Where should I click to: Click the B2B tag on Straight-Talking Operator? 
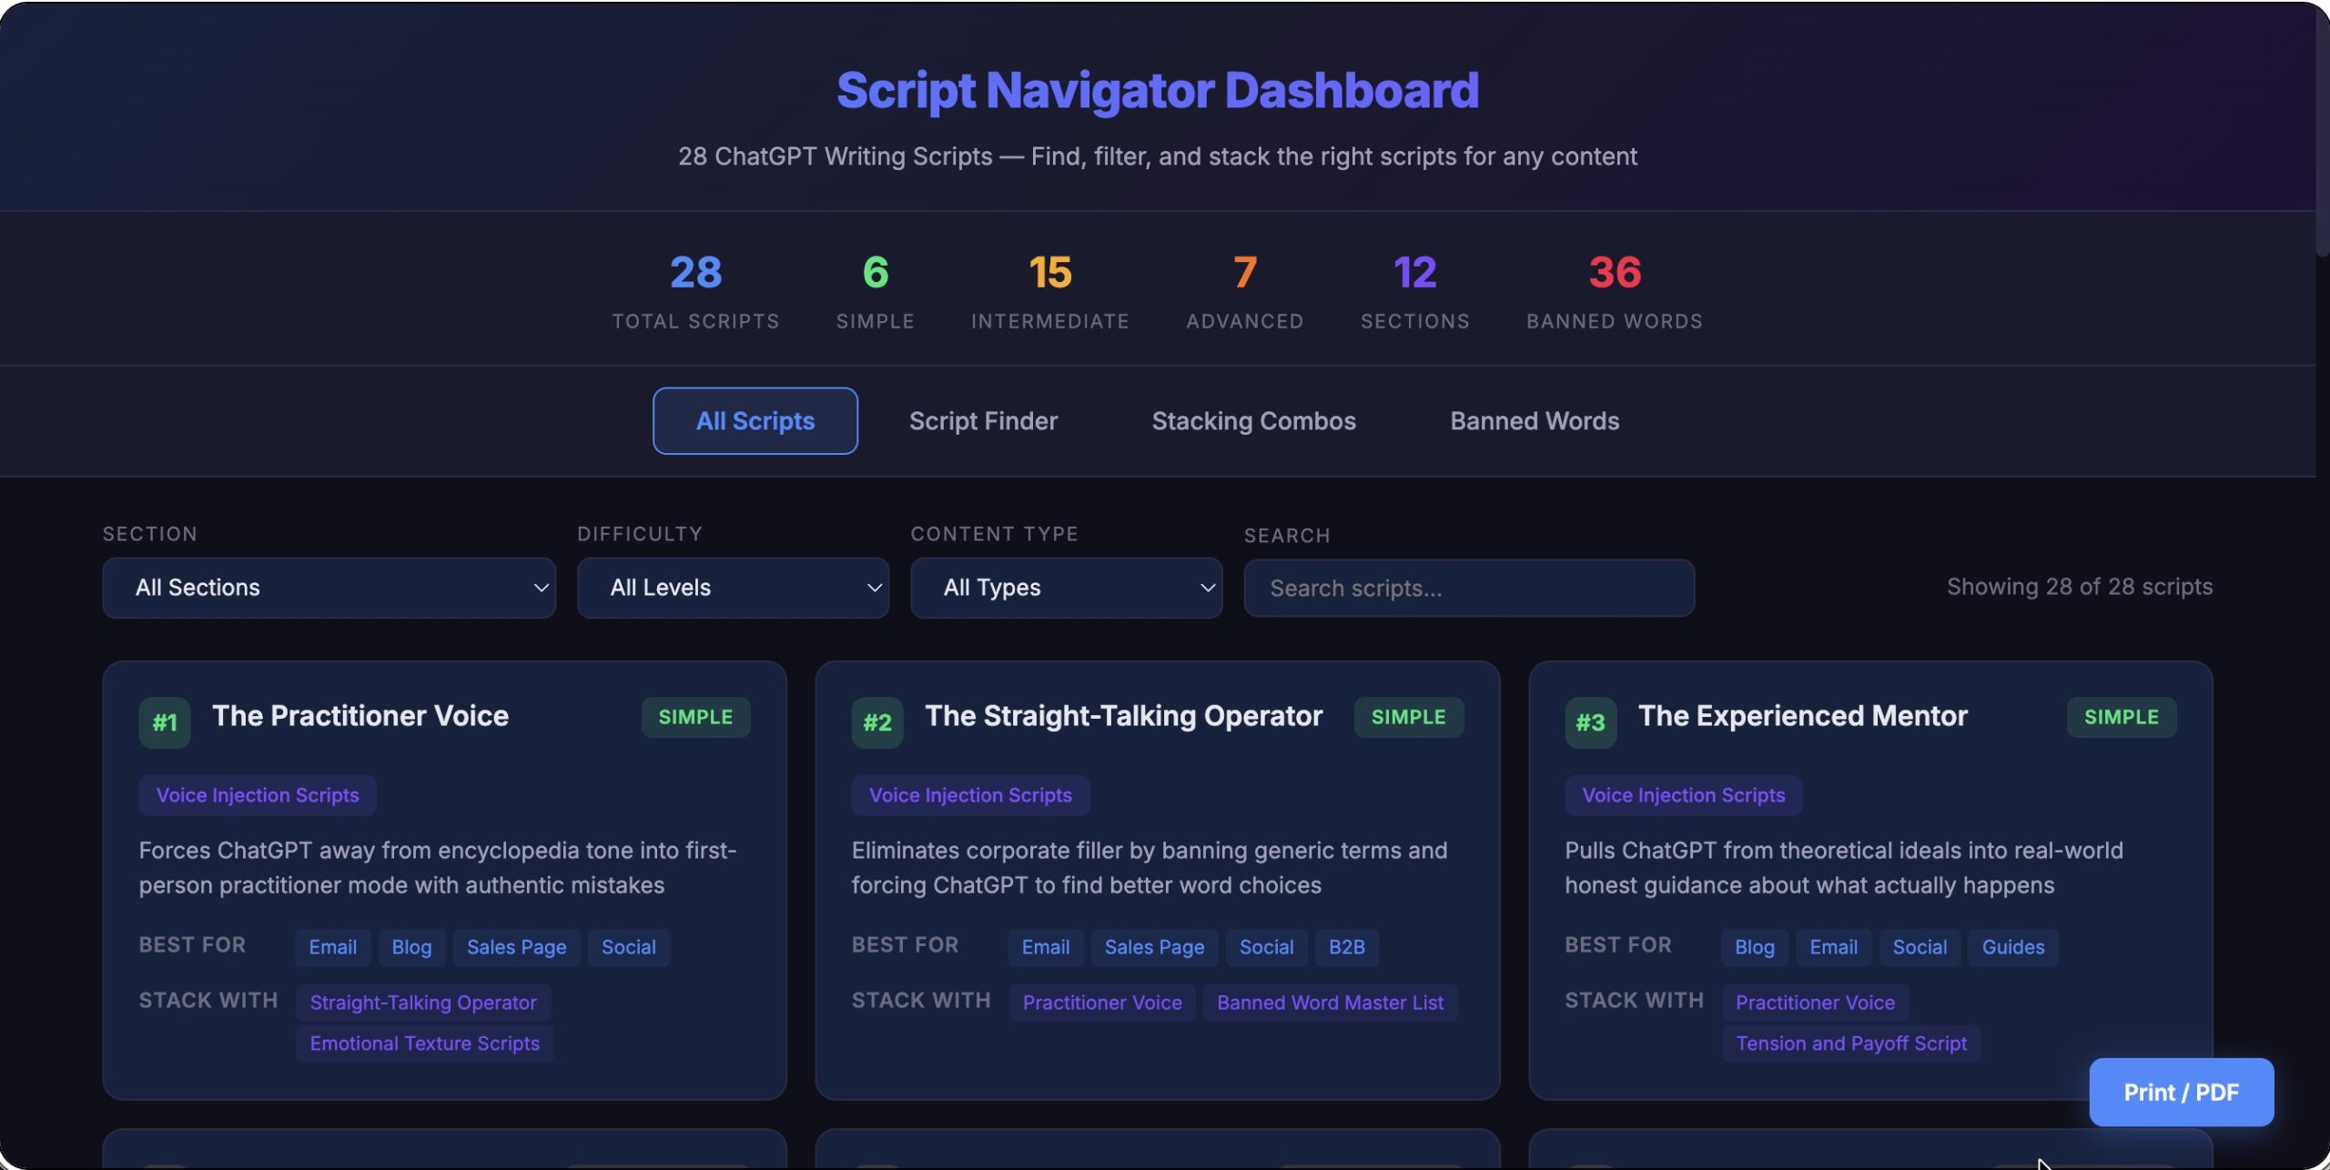pos(1346,947)
